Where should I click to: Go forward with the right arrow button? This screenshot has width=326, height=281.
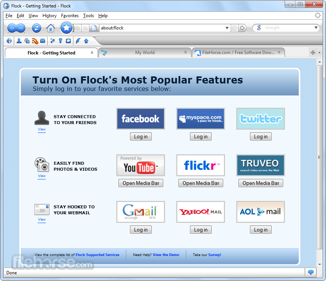tap(21, 28)
